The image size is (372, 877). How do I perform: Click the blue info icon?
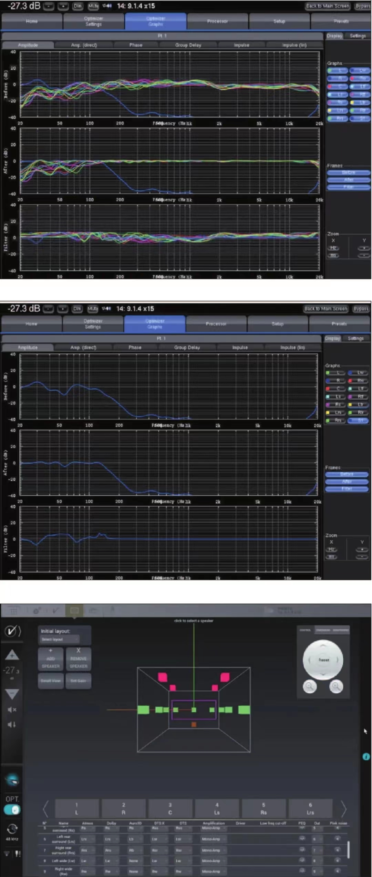pyautogui.click(x=366, y=756)
